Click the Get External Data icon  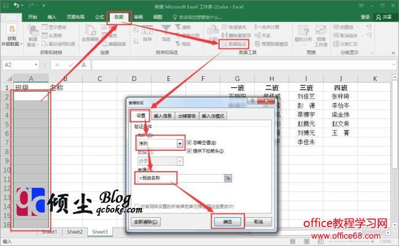(x=12, y=29)
